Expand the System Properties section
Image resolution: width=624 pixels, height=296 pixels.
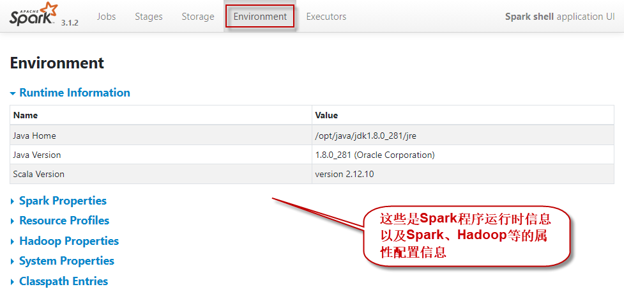point(66,261)
